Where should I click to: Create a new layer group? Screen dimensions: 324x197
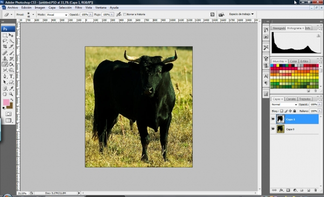tap(302, 190)
